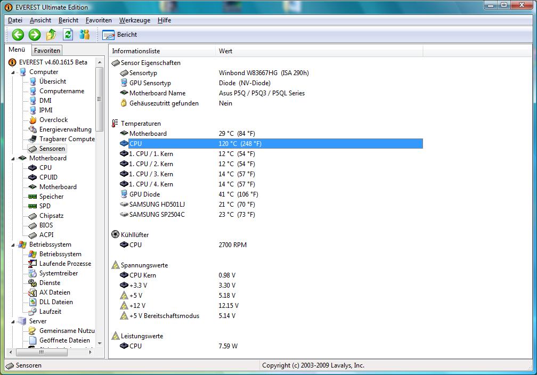This screenshot has width=537, height=375.
Task: Select Übersicht in the tree
Action: (52, 81)
